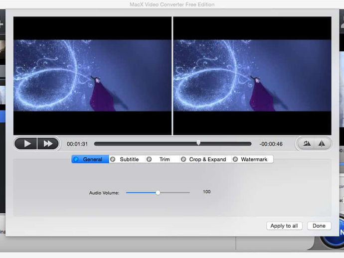Open the Crop & Expand tab
Image resolution: width=344 pixels, height=258 pixels.
(x=205, y=159)
